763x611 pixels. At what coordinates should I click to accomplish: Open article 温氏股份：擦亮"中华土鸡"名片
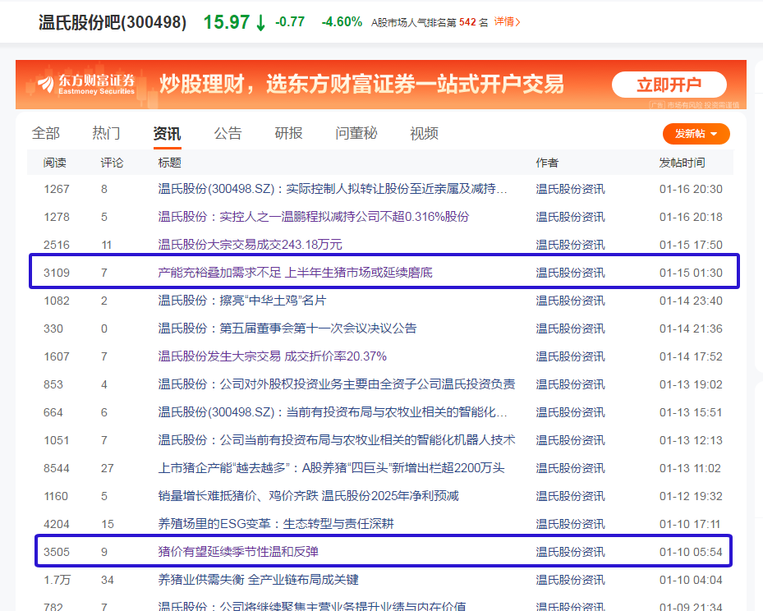pos(241,301)
